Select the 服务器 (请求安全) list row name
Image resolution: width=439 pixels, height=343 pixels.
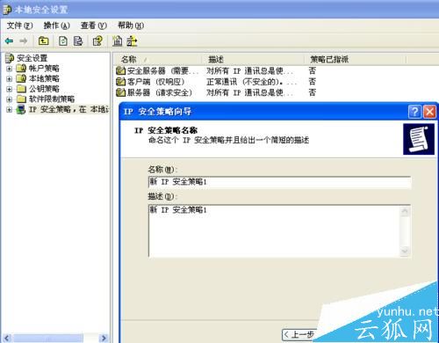coord(160,92)
